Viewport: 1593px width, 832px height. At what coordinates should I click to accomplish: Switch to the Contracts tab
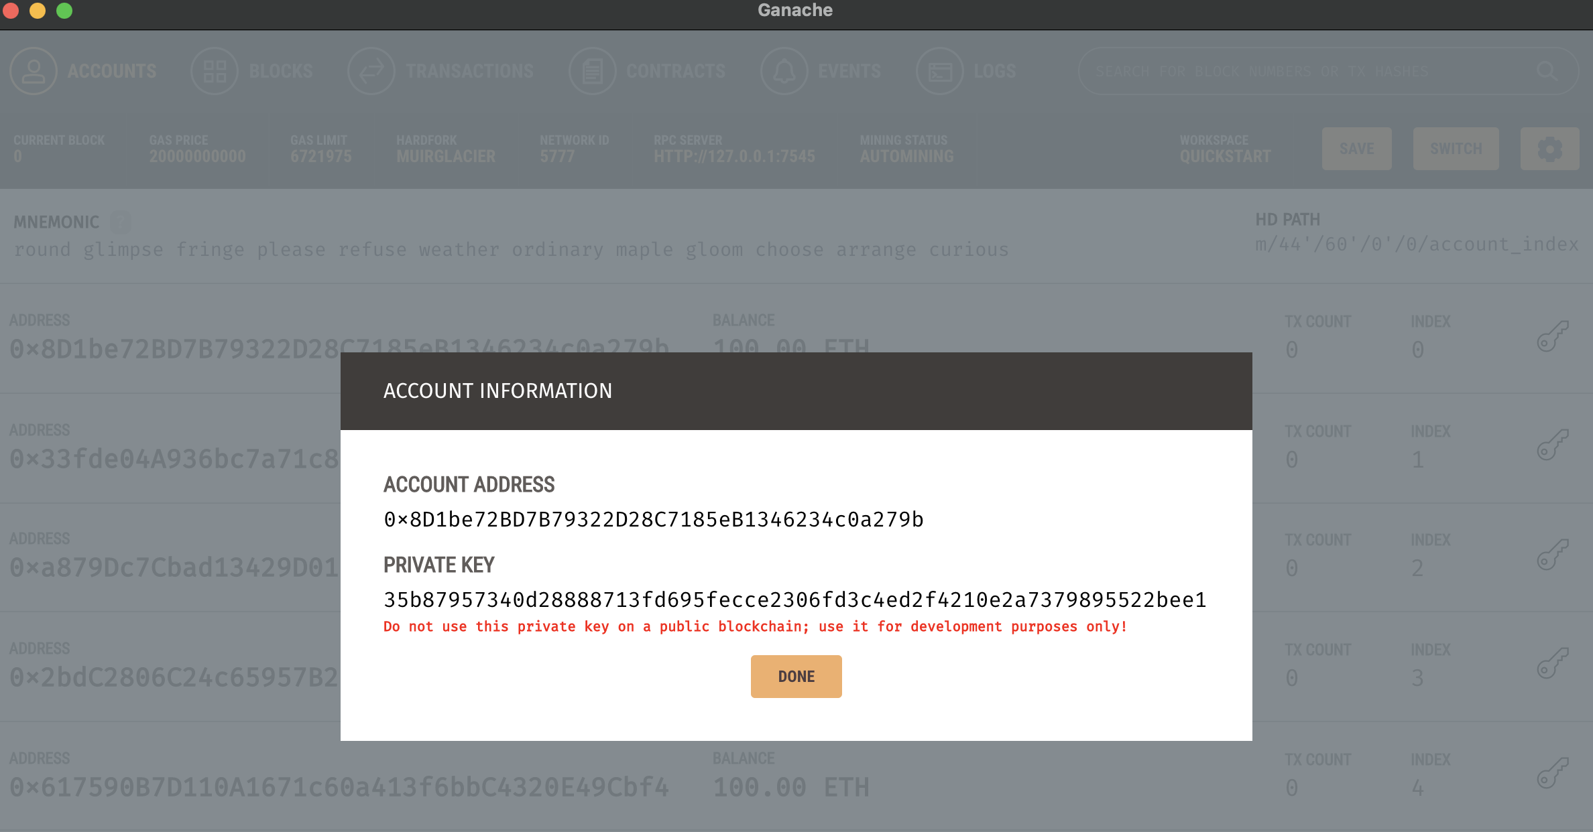676,71
